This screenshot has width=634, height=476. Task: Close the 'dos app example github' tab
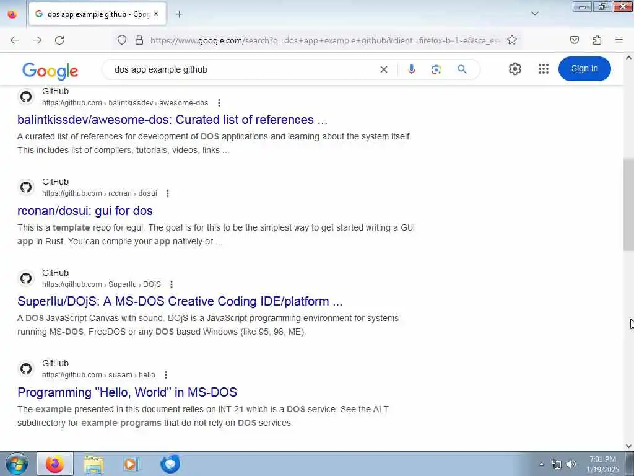click(156, 14)
